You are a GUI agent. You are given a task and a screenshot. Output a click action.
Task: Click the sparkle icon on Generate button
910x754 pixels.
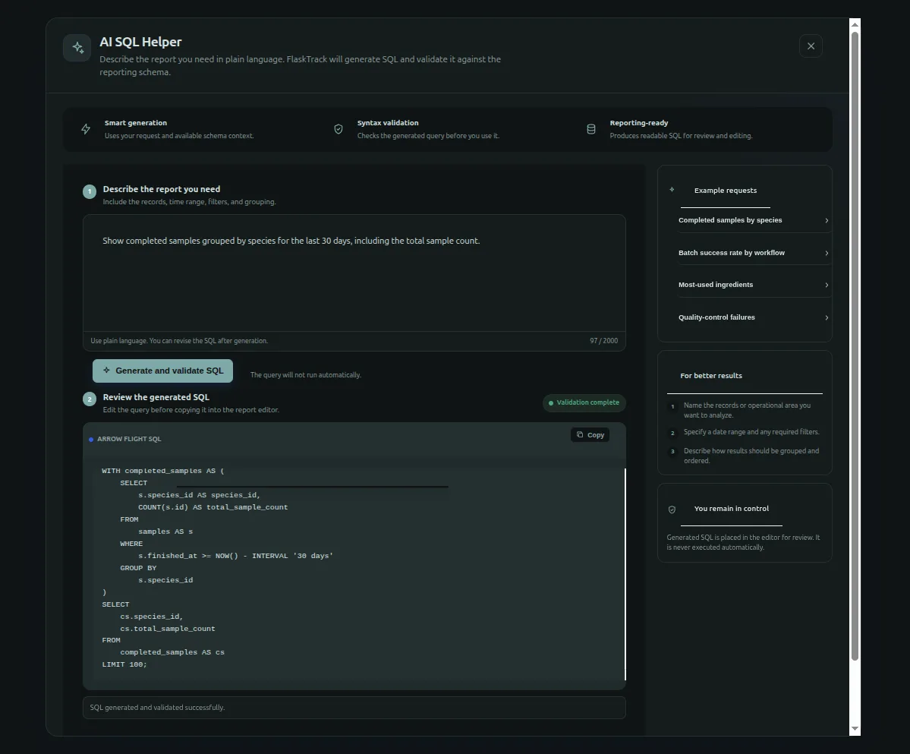tap(106, 371)
